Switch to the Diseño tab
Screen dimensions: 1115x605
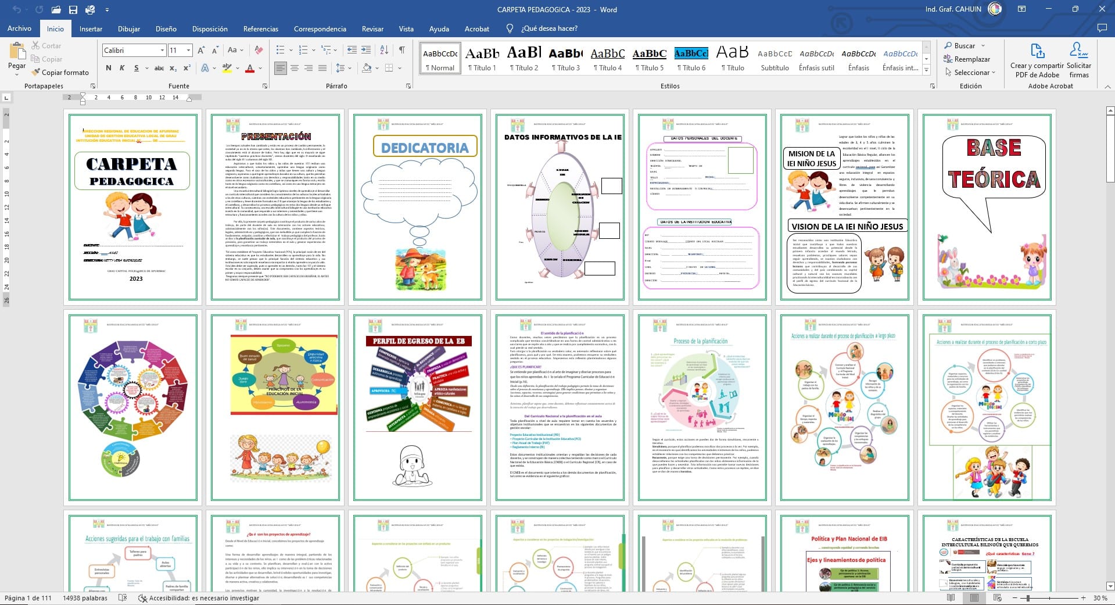(x=166, y=28)
